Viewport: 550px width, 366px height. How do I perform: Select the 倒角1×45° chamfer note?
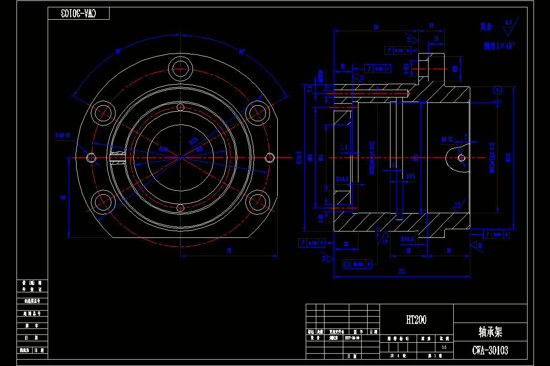500,46
